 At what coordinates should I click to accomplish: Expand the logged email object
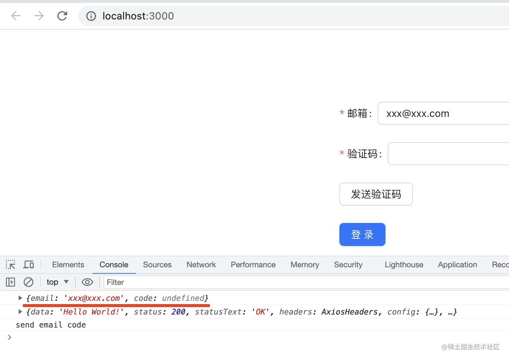[20, 298]
